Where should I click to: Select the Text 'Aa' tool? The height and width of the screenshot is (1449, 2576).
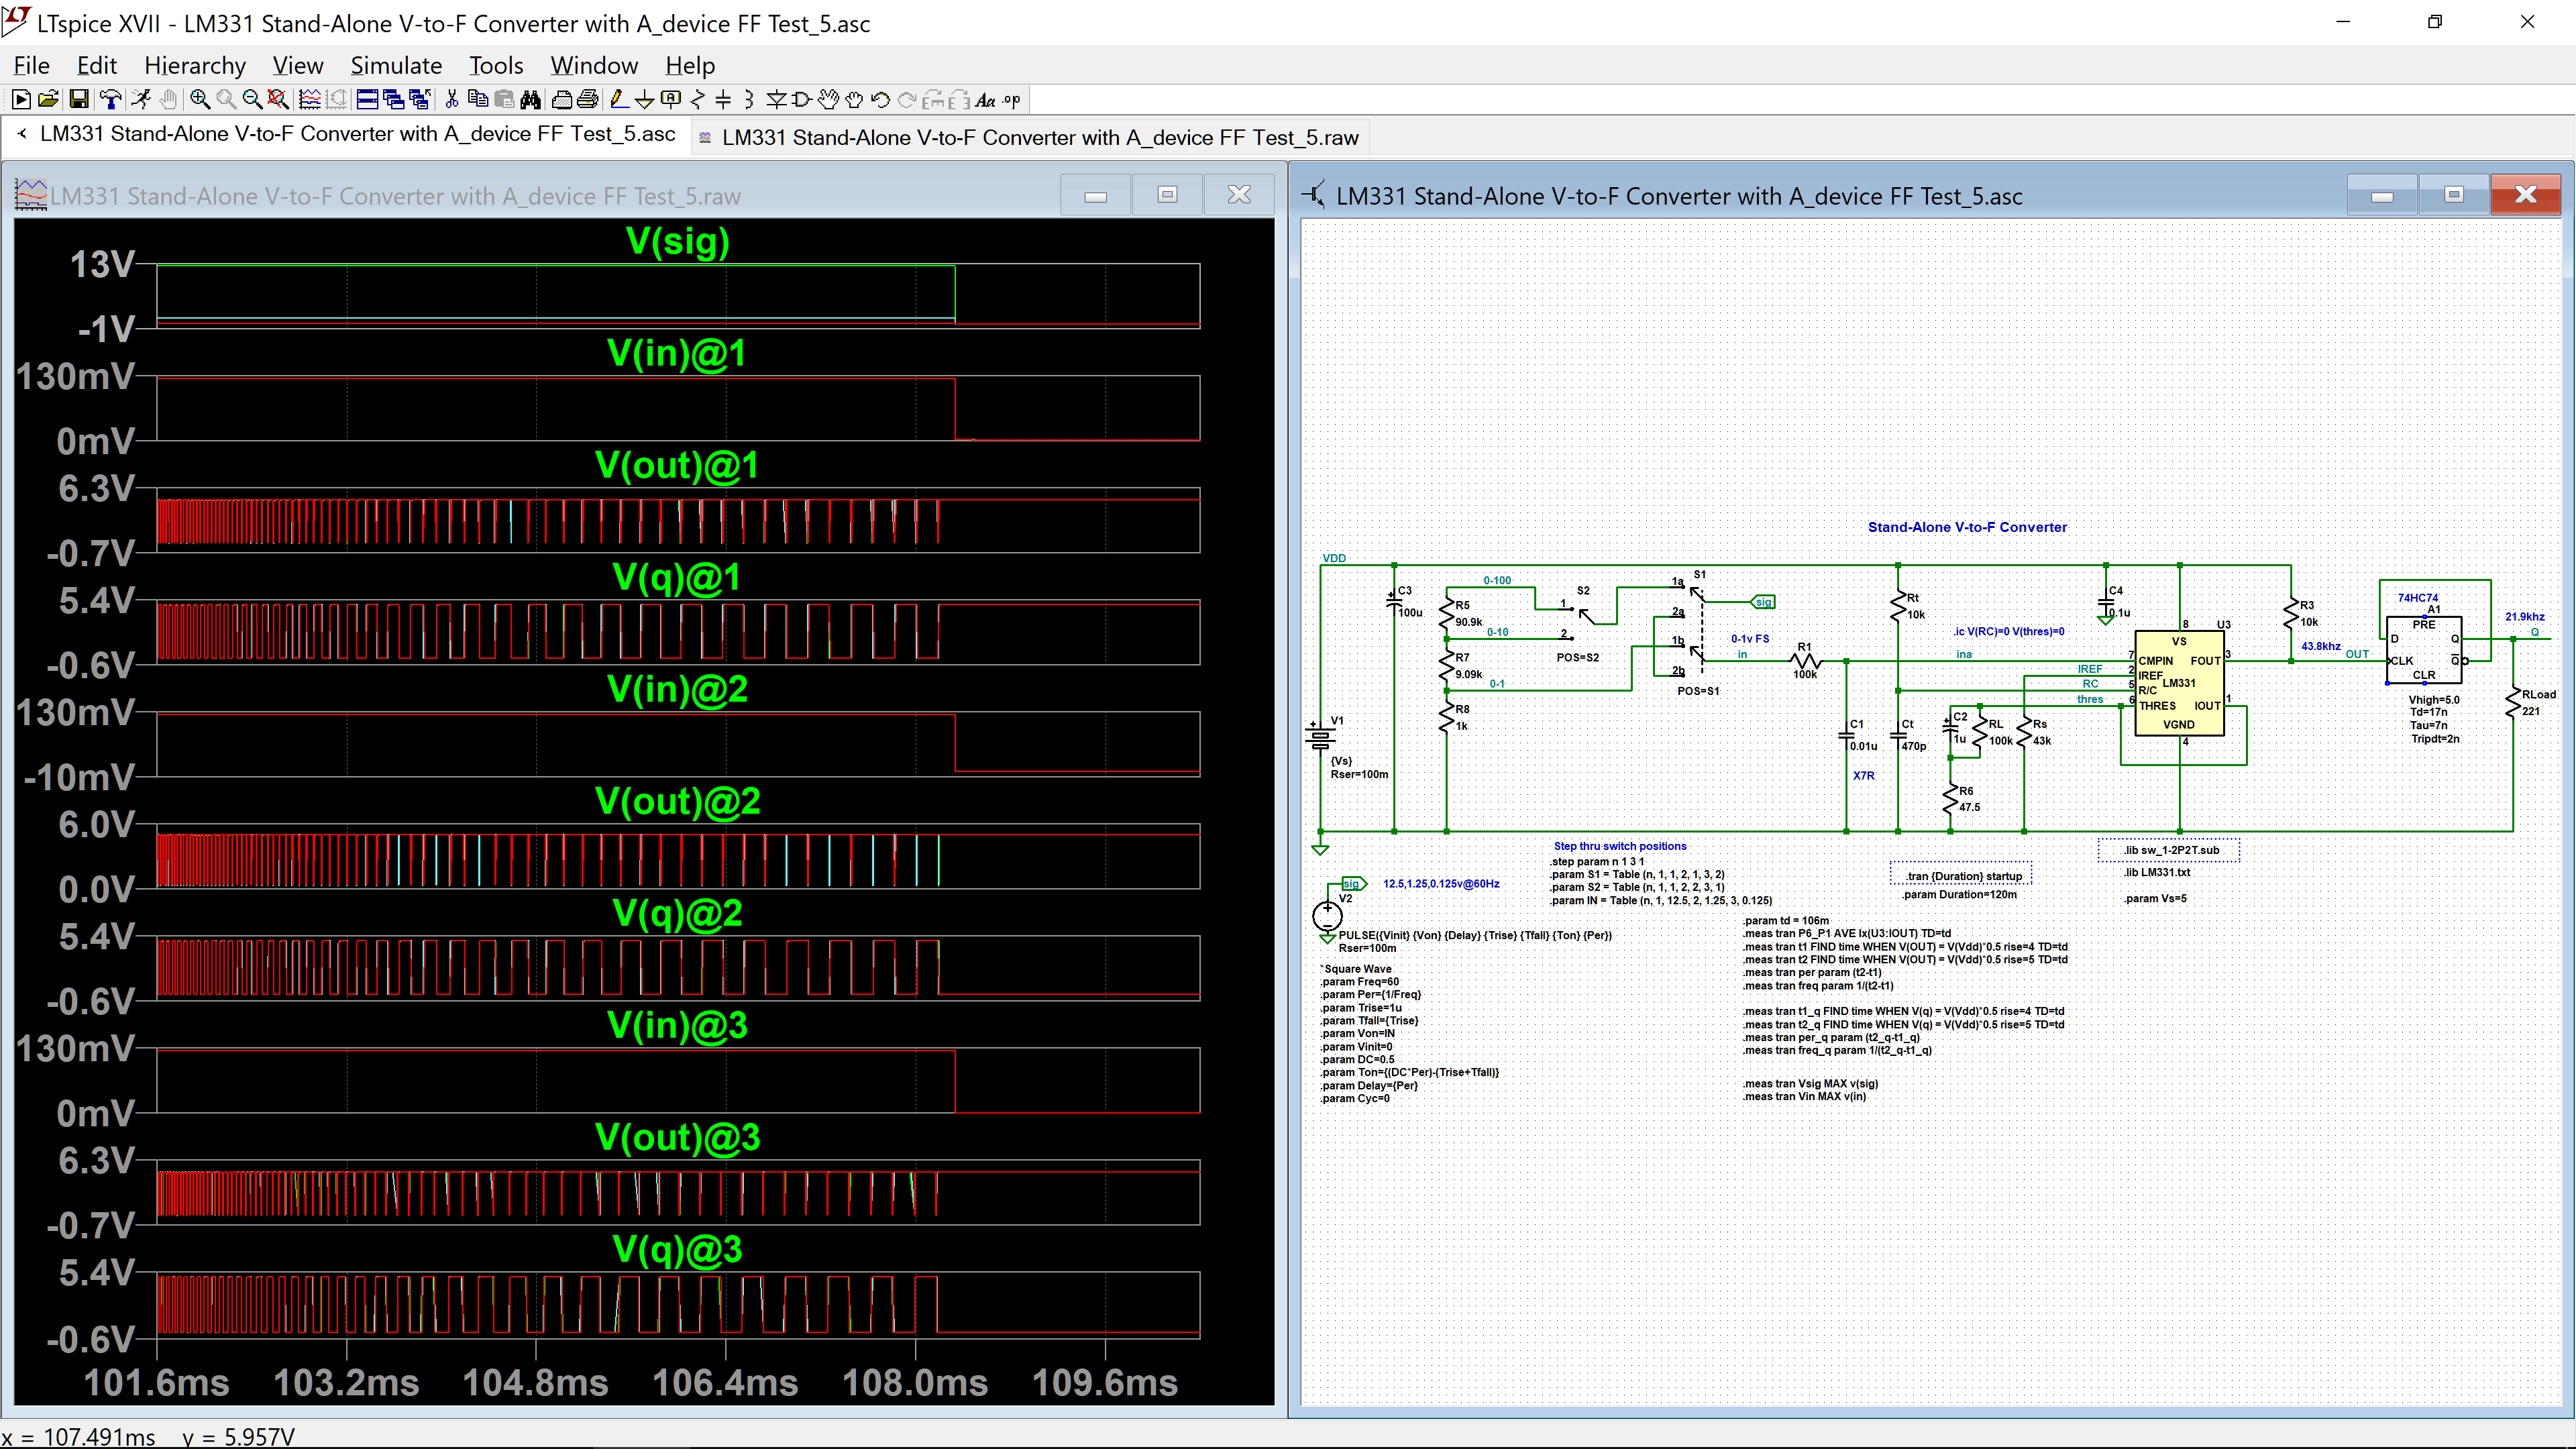tap(985, 99)
